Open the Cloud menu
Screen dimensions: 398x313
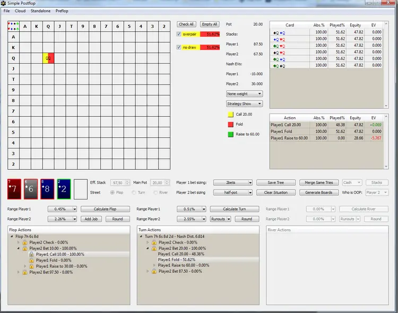[x=20, y=11]
